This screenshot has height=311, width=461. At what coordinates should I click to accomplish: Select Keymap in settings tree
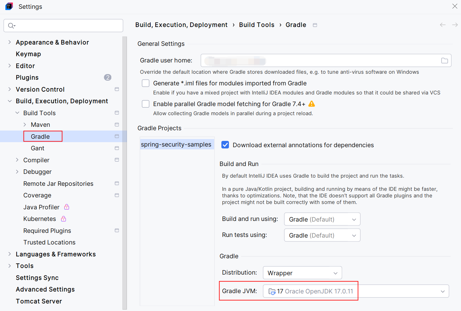click(28, 54)
